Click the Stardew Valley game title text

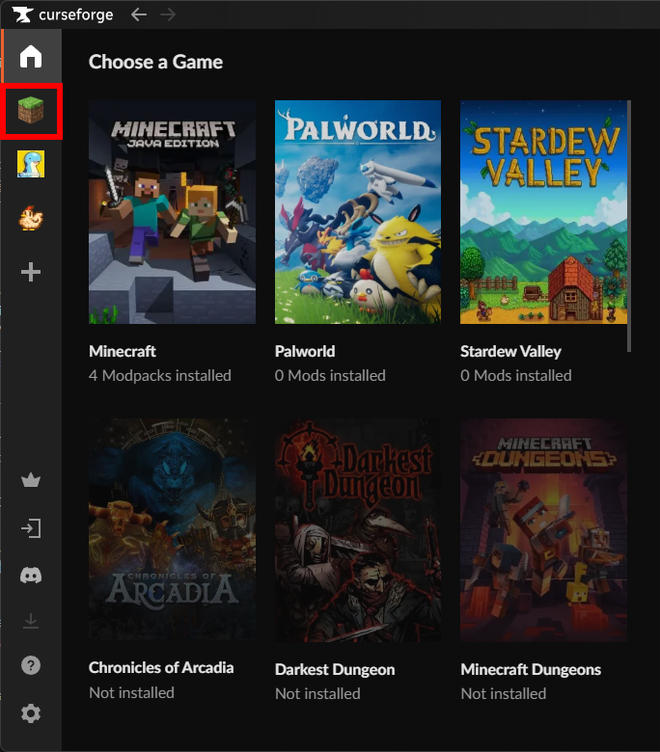[x=510, y=352]
